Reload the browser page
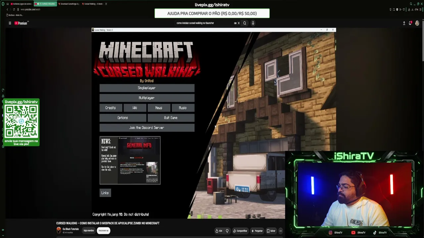 [14, 9]
